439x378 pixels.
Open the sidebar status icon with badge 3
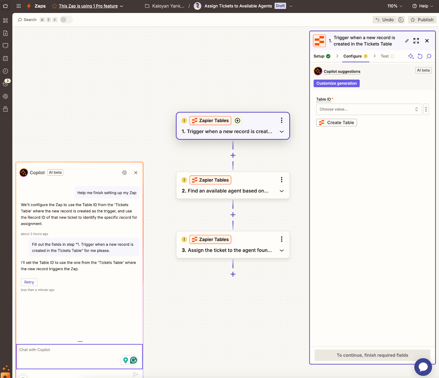5,83
